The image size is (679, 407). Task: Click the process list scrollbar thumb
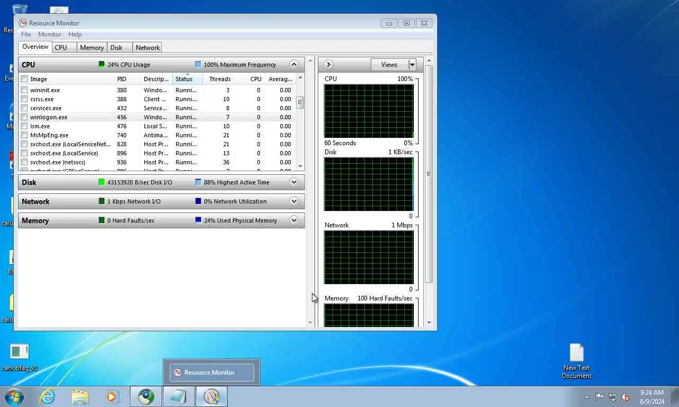(x=300, y=103)
